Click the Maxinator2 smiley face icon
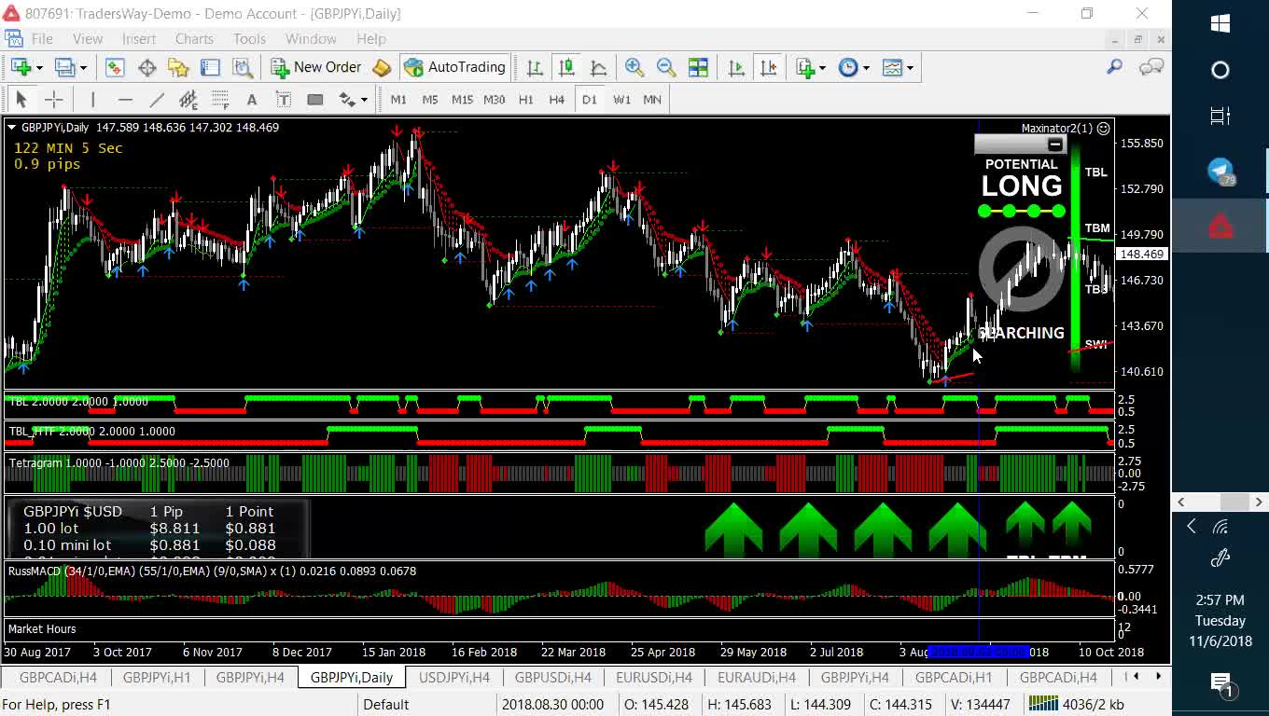This screenshot has height=716, width=1269. [x=1104, y=129]
